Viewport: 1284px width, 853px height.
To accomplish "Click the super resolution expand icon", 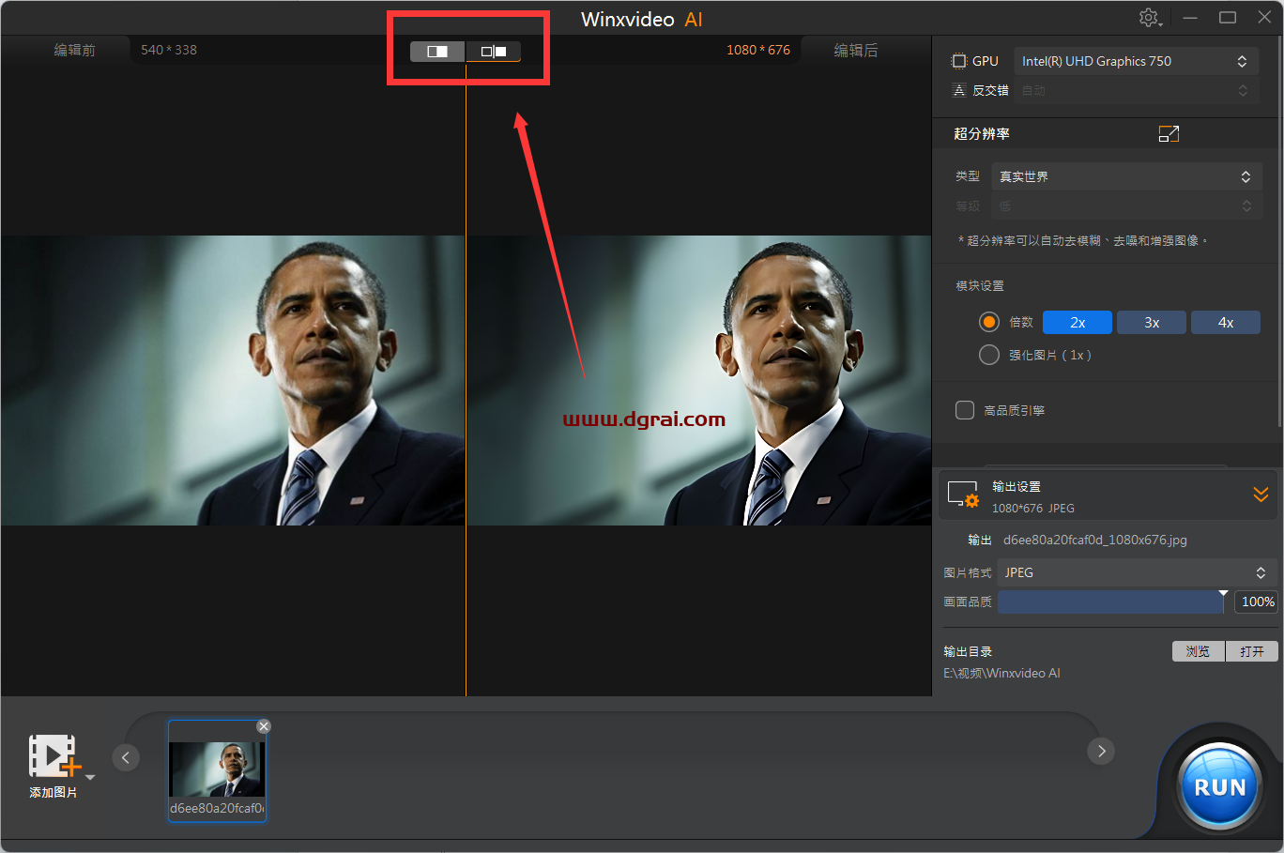I will [1169, 134].
